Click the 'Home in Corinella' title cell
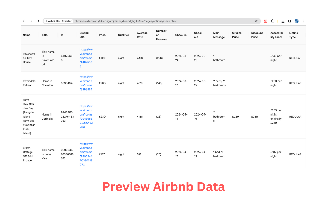Image resolution: width=327 pixels, height=204 pixels. click(47, 117)
